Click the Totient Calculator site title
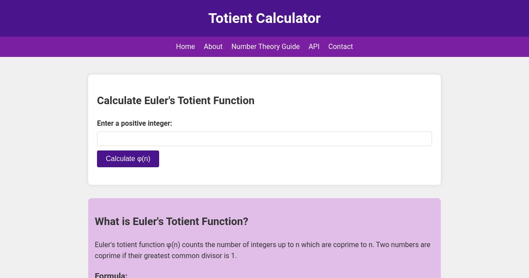The image size is (529, 278). coord(264,18)
